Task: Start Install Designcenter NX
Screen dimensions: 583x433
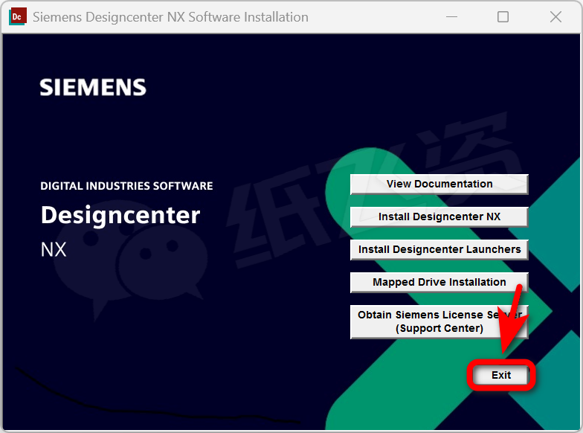Action: pos(439,216)
